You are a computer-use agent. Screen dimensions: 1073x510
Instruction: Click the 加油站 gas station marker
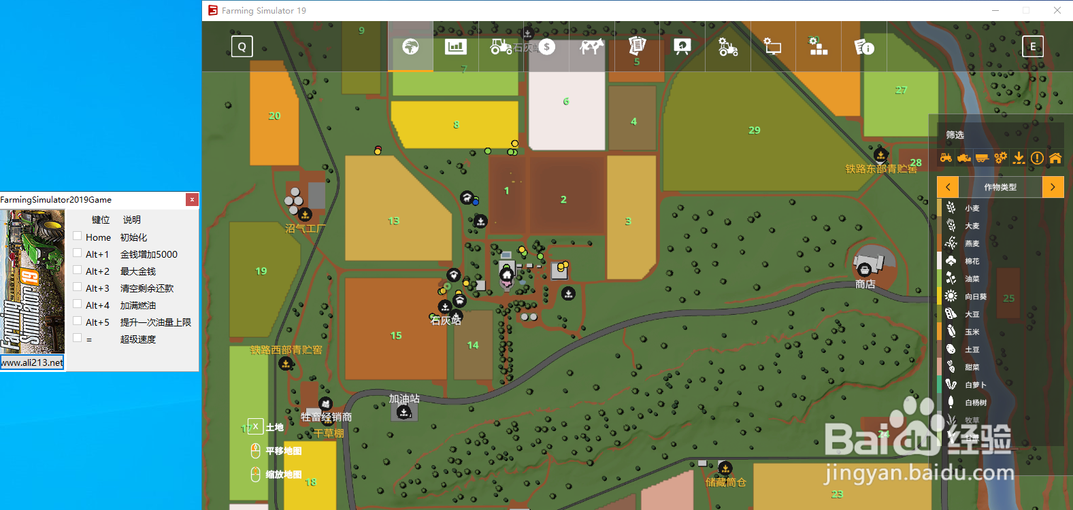click(404, 412)
